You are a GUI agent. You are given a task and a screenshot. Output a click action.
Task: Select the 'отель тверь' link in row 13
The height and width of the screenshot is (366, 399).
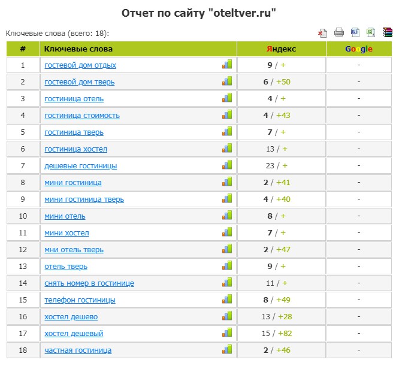pyautogui.click(x=66, y=267)
